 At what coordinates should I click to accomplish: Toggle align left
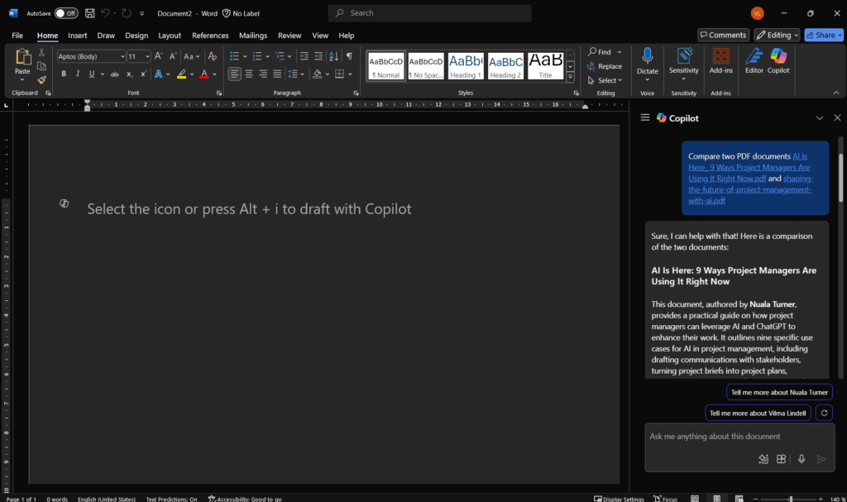234,74
